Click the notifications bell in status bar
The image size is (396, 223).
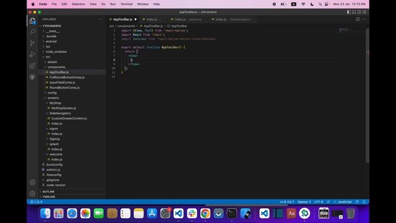coord(364,202)
